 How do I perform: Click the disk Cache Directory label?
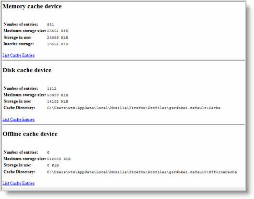(x=19, y=108)
